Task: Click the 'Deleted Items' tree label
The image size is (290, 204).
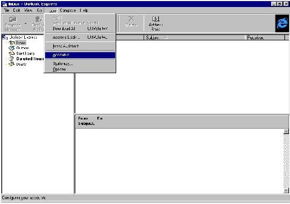Action: coord(30,59)
